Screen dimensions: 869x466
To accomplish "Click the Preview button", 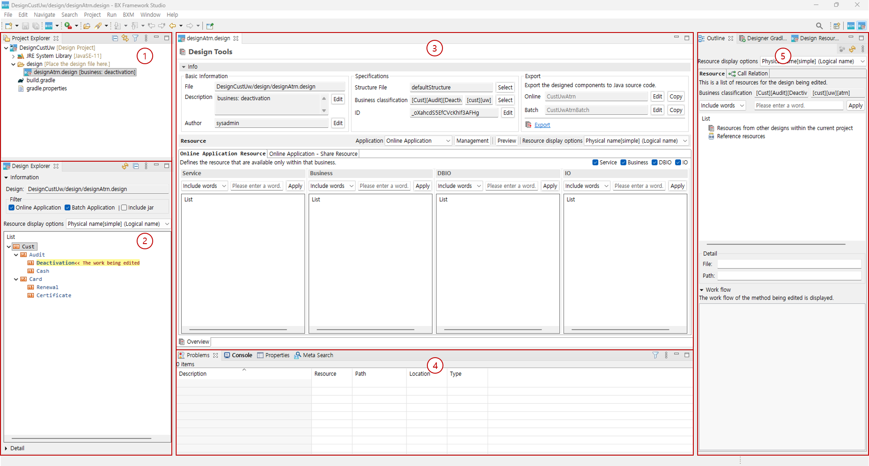I will click(506, 141).
